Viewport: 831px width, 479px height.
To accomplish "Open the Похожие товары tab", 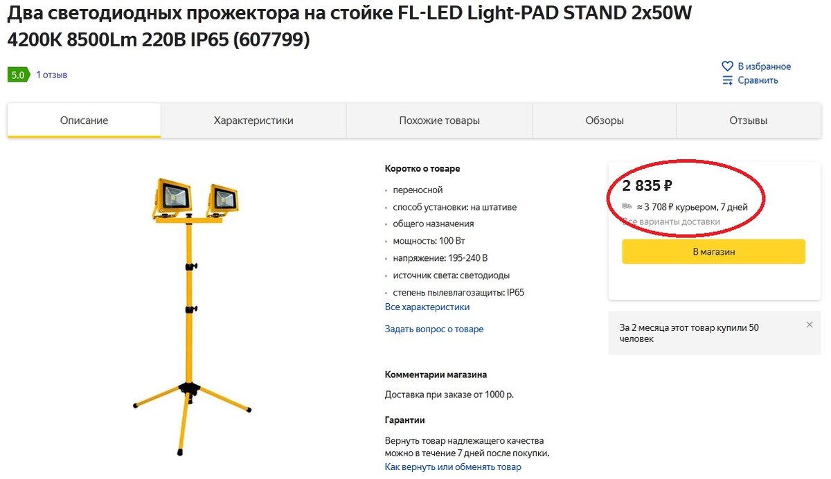I will [x=439, y=120].
